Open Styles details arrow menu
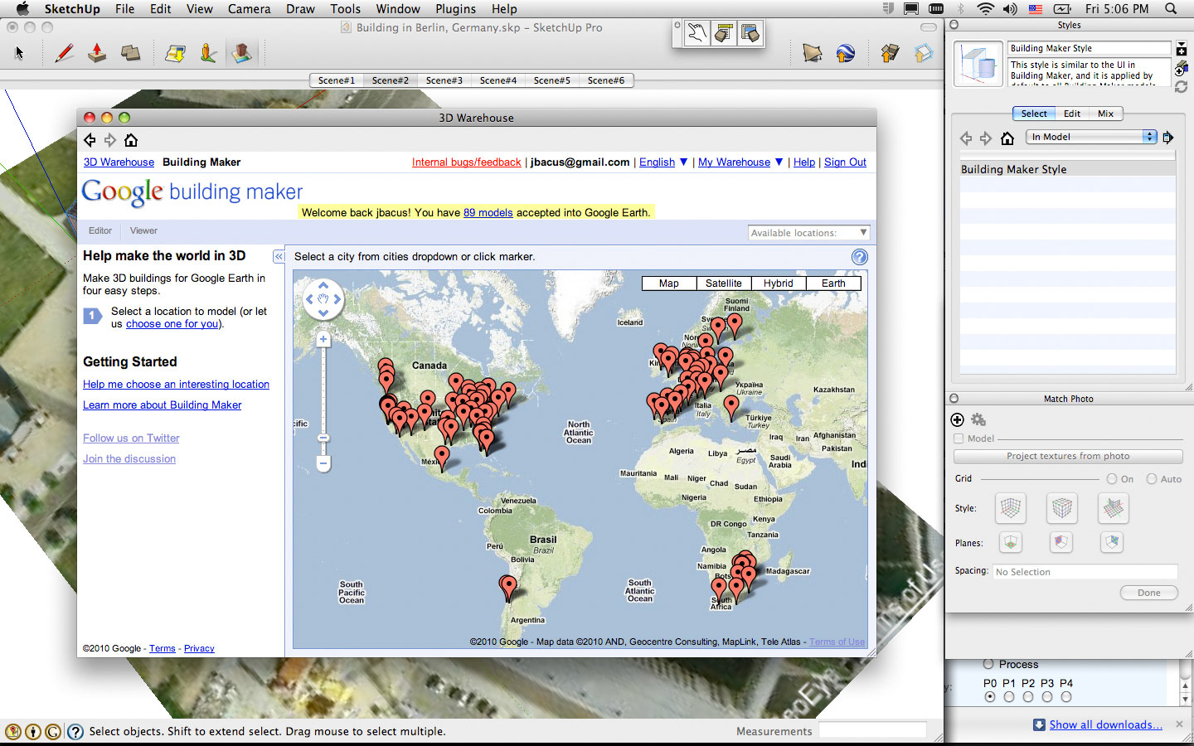The width and height of the screenshot is (1194, 746). tap(1168, 137)
